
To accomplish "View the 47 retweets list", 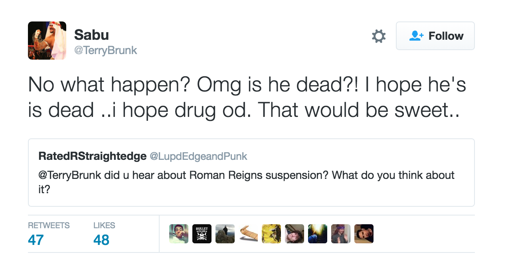I will tap(36, 240).
